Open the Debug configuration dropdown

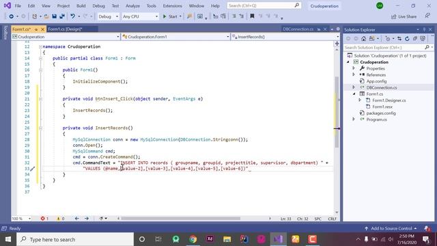coord(108,16)
